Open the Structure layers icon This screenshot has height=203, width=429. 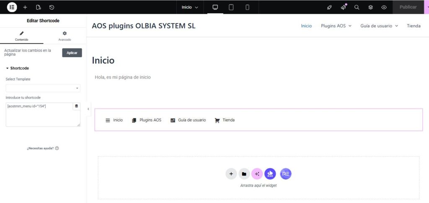coord(370,7)
